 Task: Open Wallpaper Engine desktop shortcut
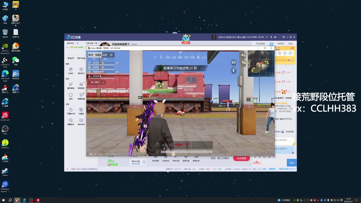(5, 186)
